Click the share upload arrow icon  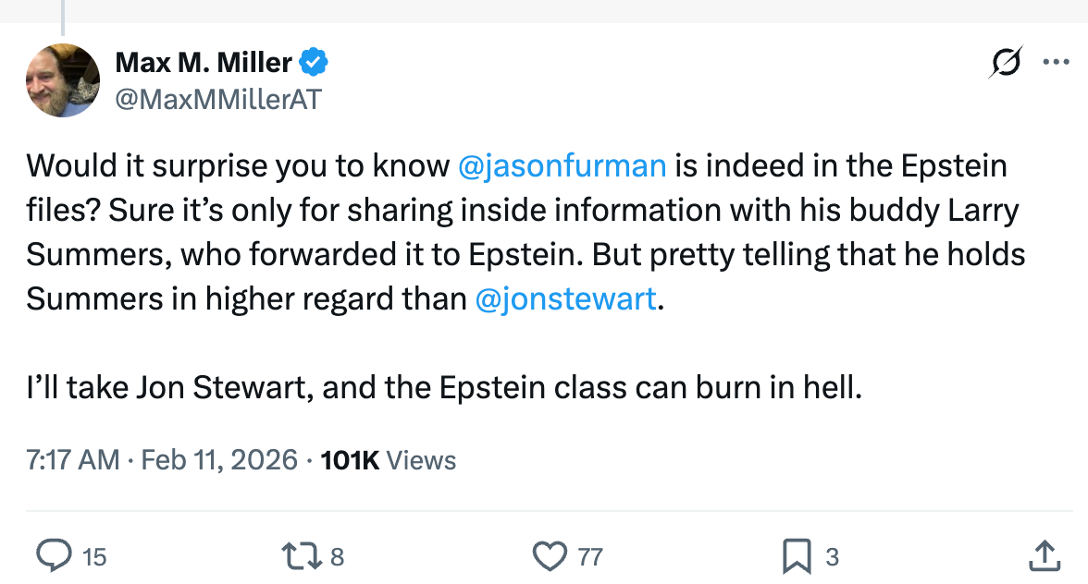coord(1044,555)
